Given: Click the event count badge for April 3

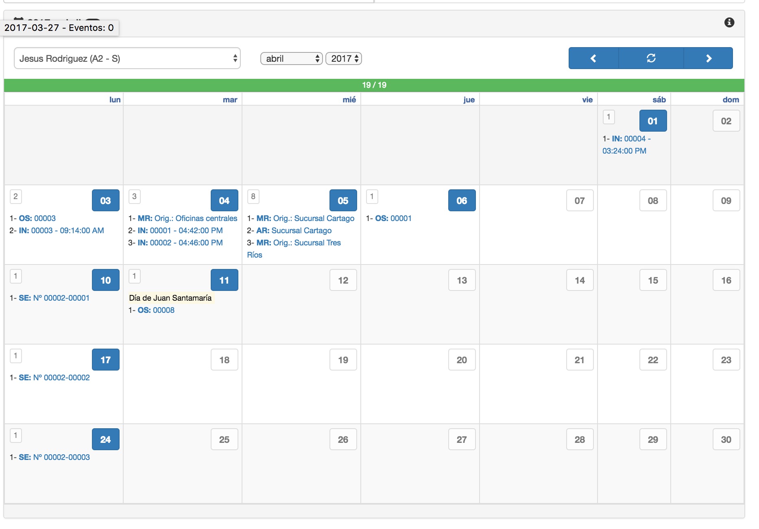Looking at the screenshot, I should click(15, 197).
